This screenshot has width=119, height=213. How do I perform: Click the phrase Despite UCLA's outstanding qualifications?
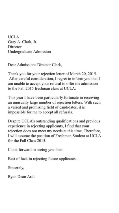[x=44, y=121]
